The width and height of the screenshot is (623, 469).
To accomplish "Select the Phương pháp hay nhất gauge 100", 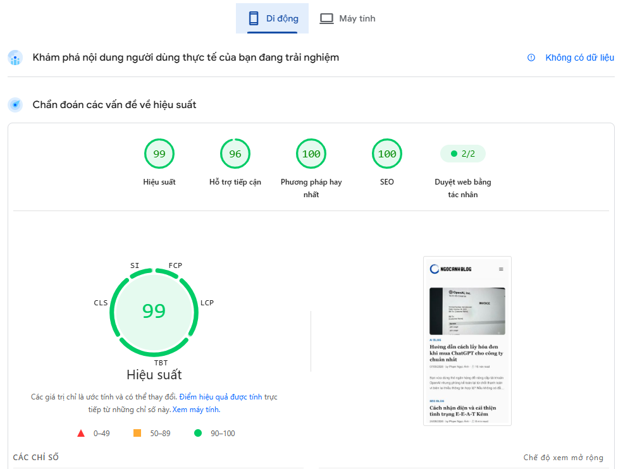I will 311,154.
